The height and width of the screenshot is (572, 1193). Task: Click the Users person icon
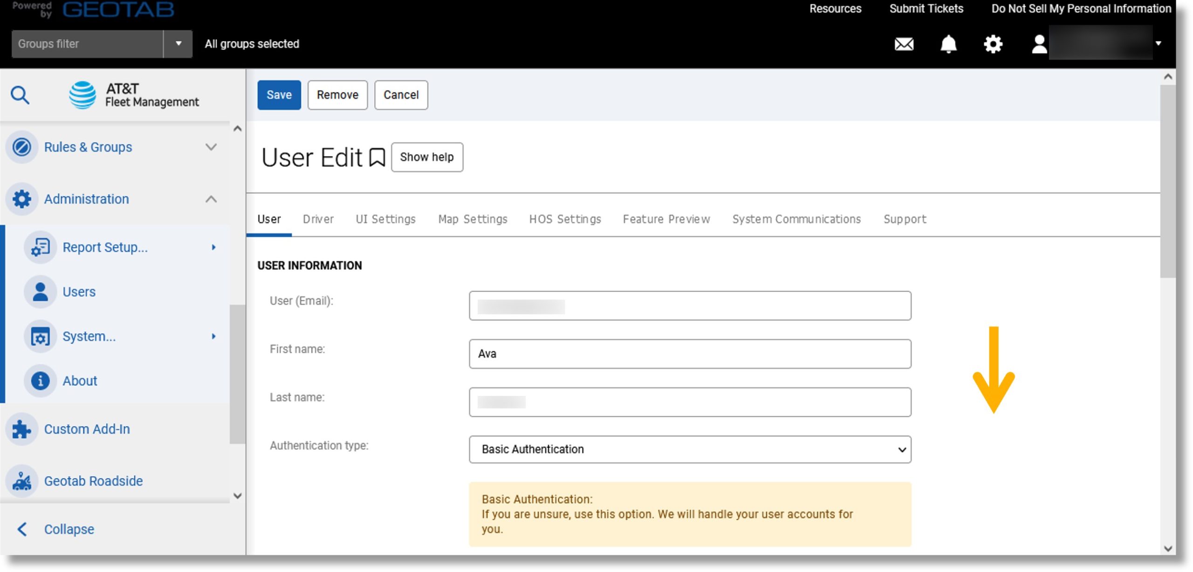pyautogui.click(x=41, y=292)
